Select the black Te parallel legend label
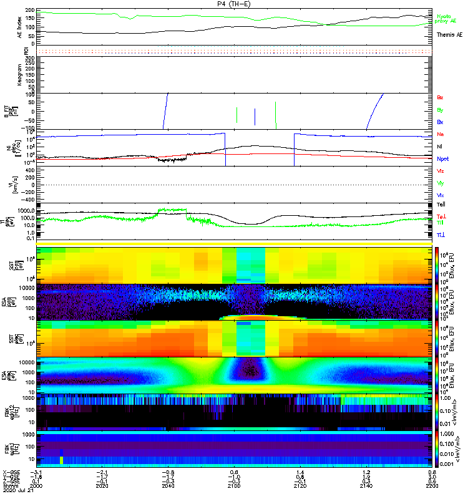The height and width of the screenshot is (499, 468). pos(441,205)
